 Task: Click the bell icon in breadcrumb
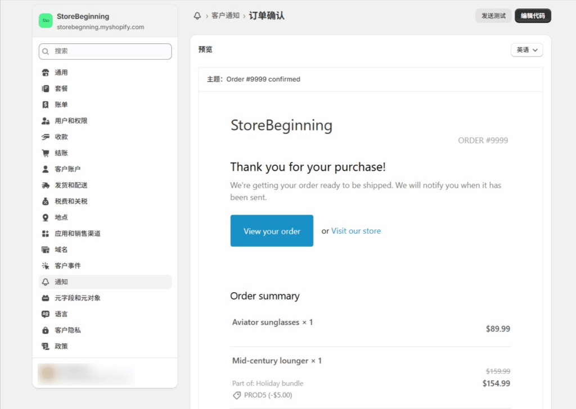click(x=197, y=16)
